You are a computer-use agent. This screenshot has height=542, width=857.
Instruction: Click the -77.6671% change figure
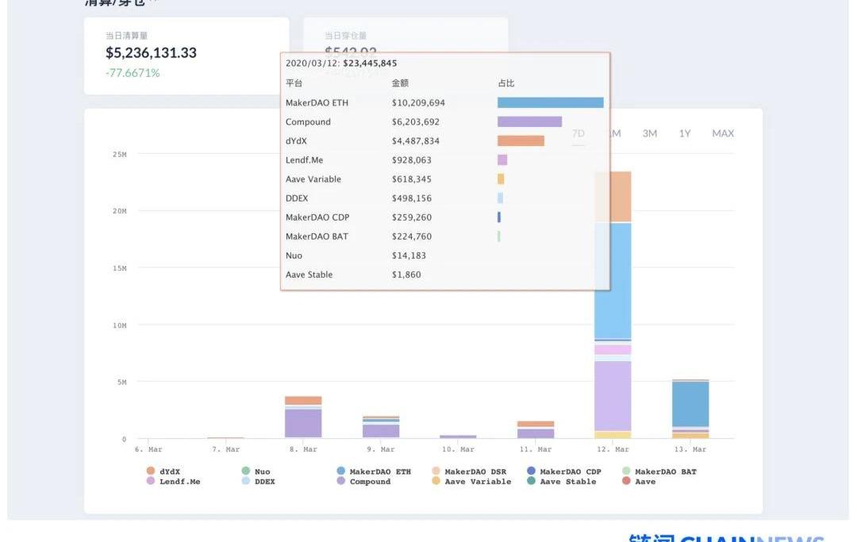click(x=133, y=73)
